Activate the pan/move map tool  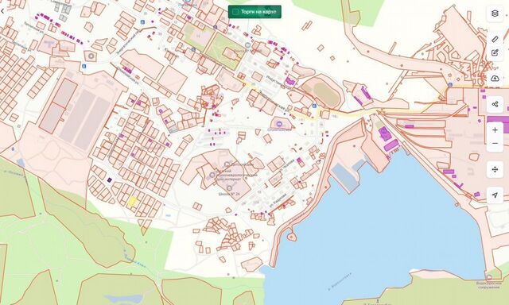pyautogui.click(x=495, y=169)
